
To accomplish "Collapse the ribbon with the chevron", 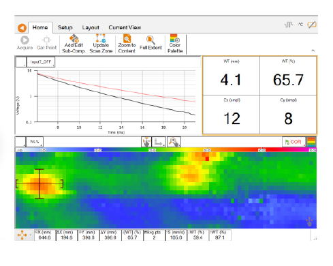I will [x=313, y=50].
